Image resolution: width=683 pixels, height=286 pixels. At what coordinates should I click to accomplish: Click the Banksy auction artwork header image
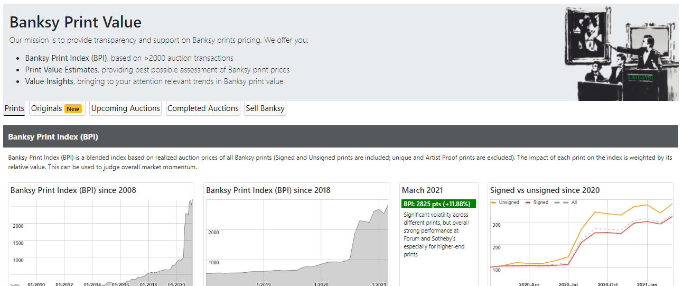(621, 53)
